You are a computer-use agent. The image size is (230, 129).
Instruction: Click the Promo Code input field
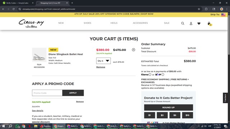click(x=47, y=93)
